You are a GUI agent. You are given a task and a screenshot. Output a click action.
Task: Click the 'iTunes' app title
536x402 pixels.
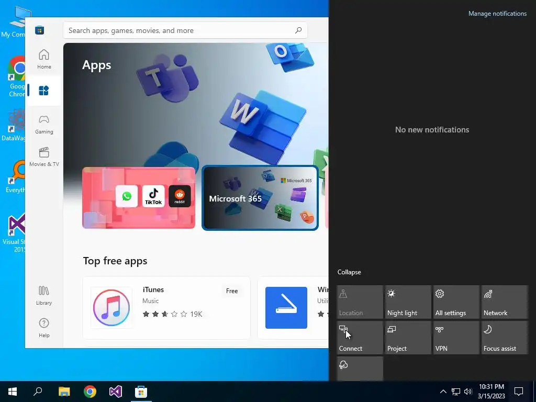coord(153,289)
